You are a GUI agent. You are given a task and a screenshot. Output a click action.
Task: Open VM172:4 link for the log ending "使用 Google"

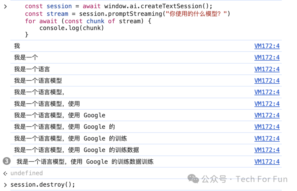[x=267, y=115]
